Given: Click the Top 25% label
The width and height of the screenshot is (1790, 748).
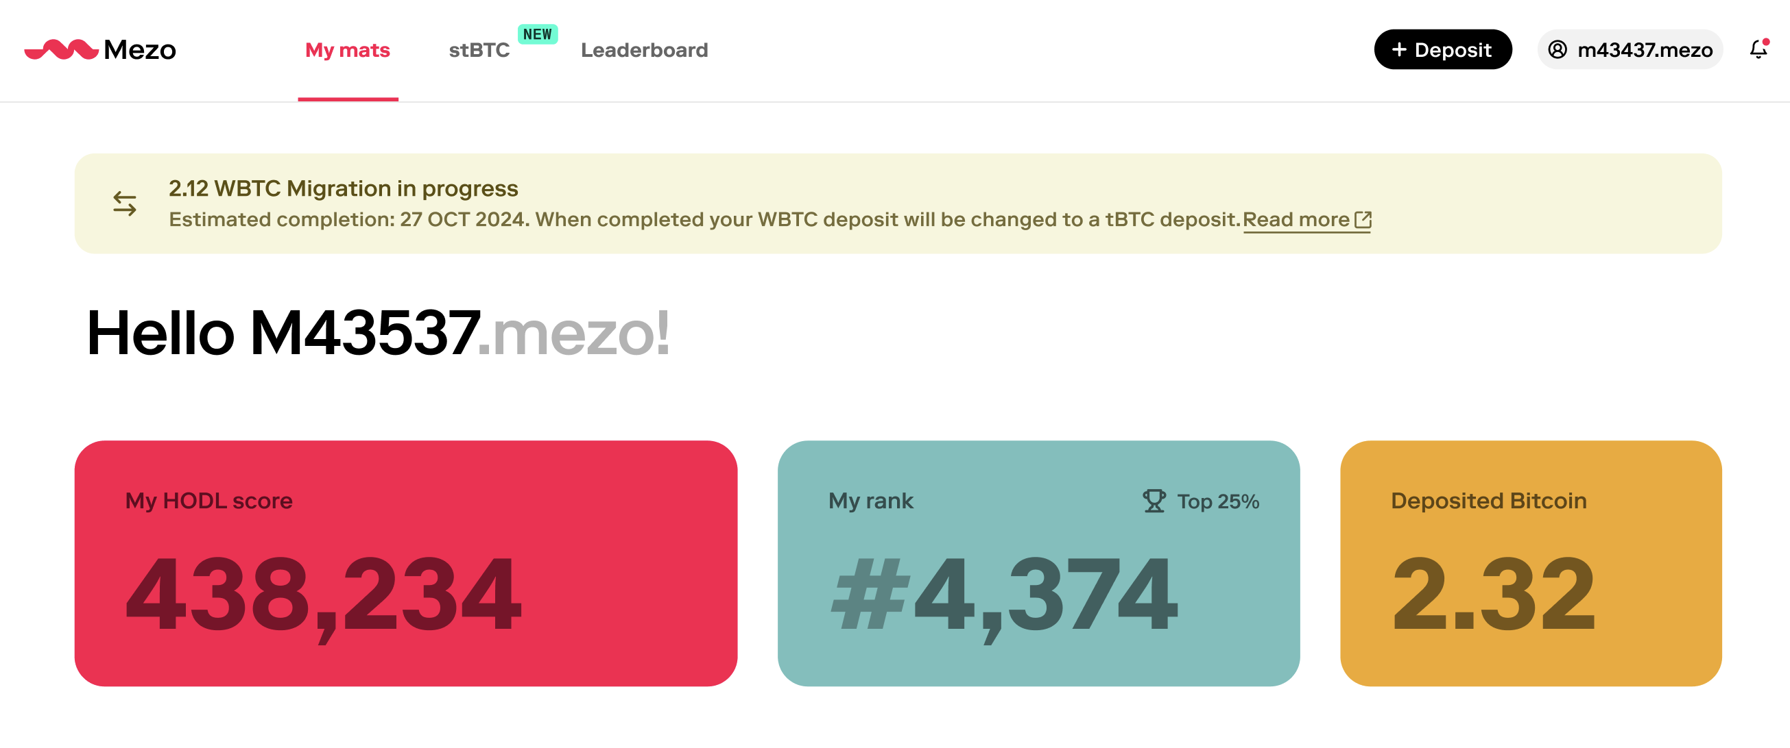Looking at the screenshot, I should [x=1217, y=501].
